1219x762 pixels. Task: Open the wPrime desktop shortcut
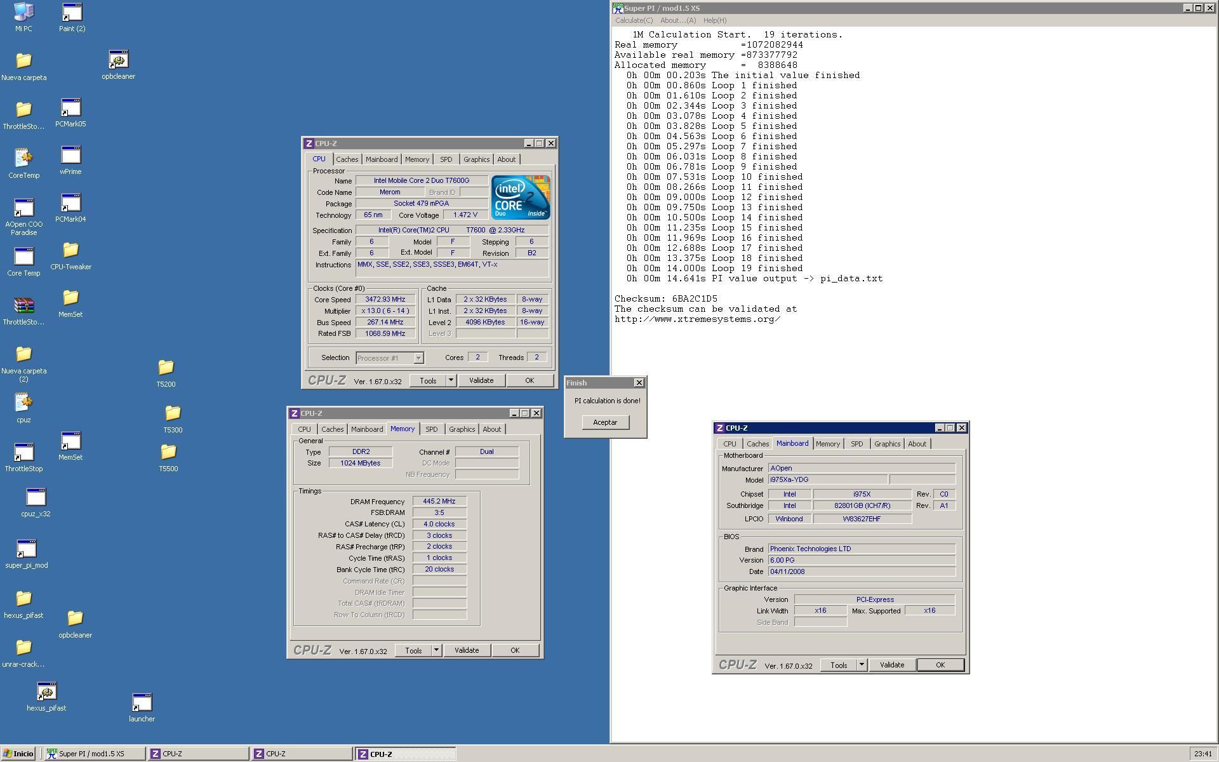[x=70, y=156]
